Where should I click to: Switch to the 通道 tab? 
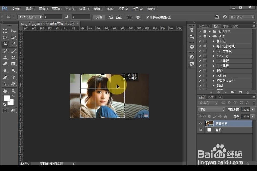pos(211,97)
